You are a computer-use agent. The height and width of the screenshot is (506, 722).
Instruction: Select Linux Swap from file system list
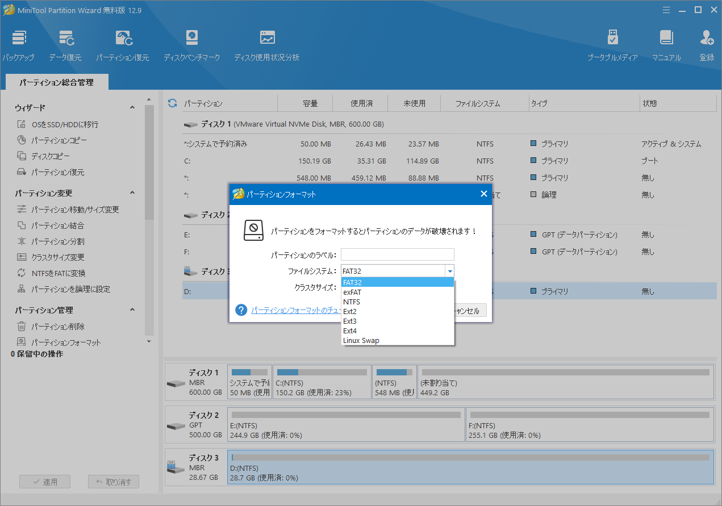pos(398,340)
